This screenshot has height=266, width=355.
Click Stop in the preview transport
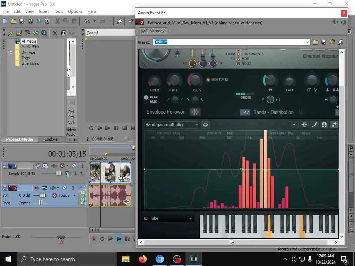pos(124,128)
